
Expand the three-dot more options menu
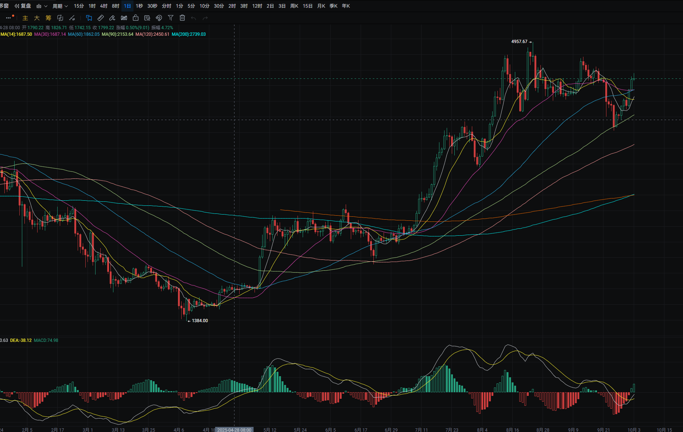(8, 18)
